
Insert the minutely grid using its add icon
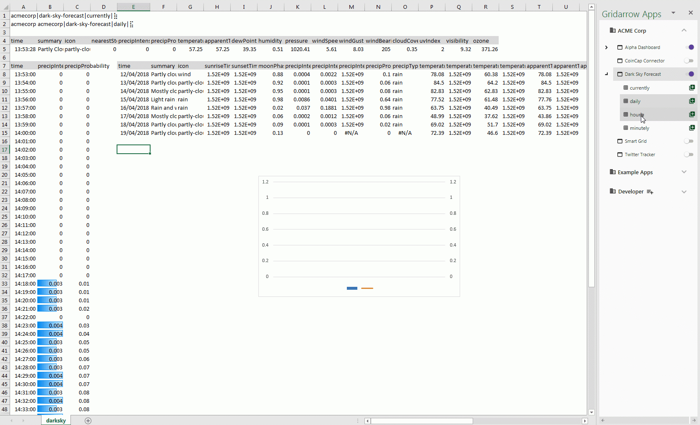692,128
